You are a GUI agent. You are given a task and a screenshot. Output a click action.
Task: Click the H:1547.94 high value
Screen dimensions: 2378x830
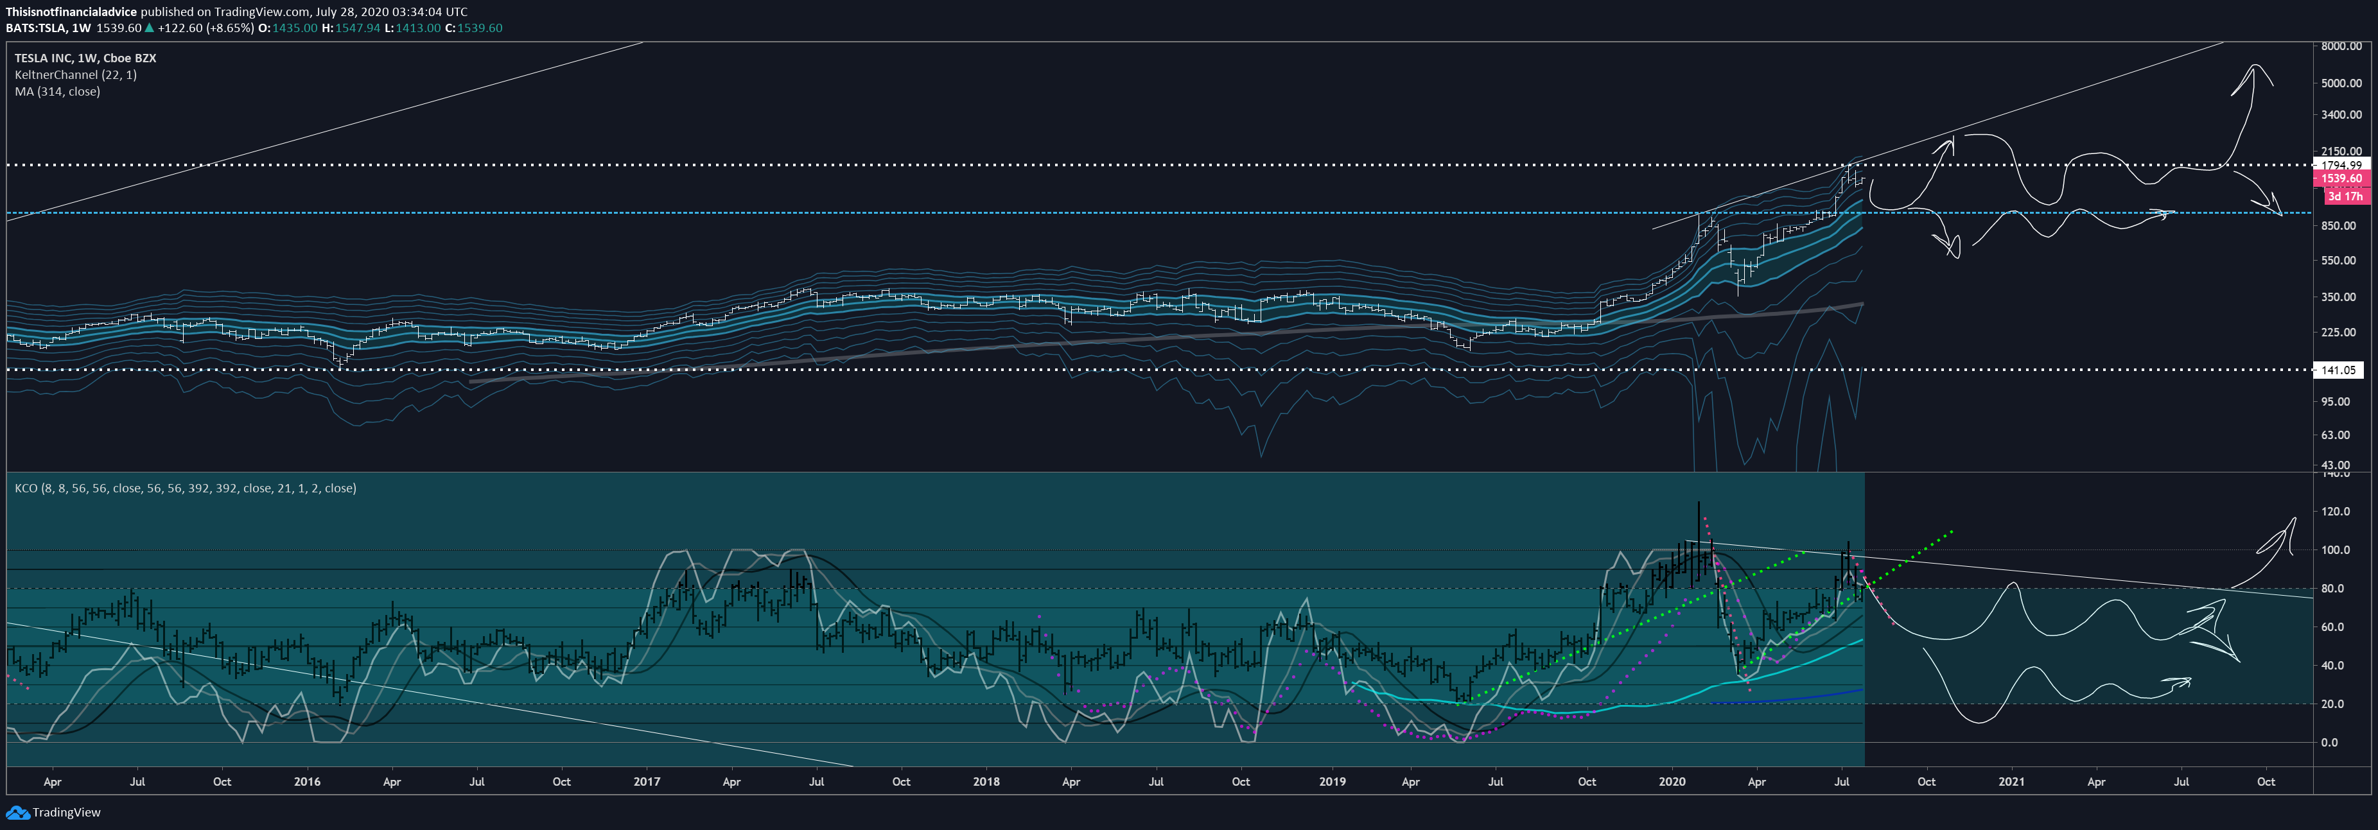coord(351,28)
